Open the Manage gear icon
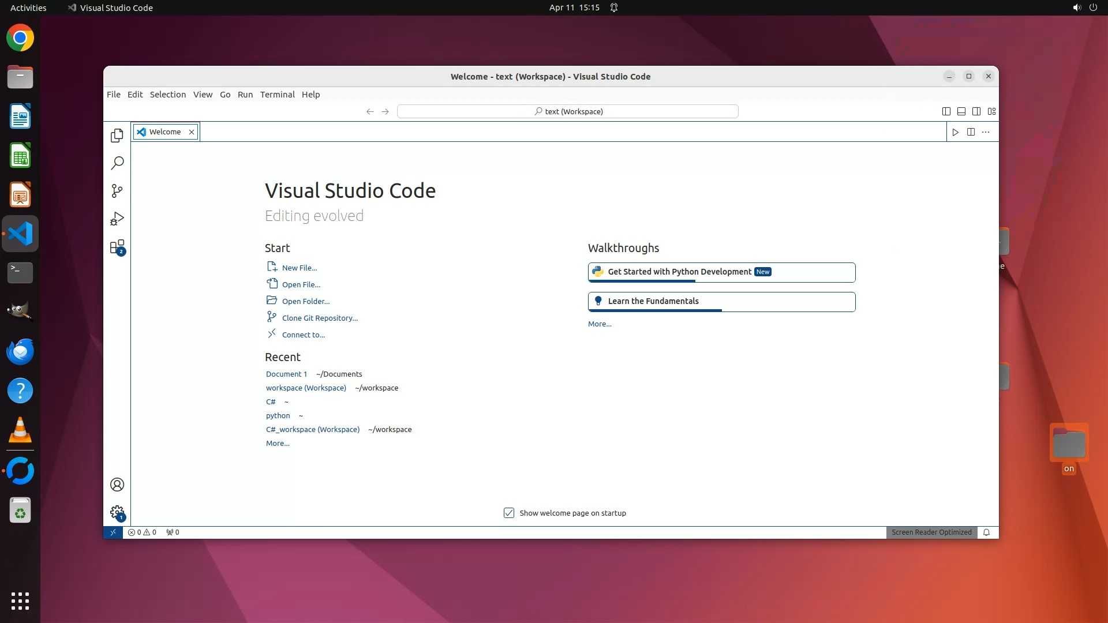This screenshot has height=623, width=1108. [117, 512]
